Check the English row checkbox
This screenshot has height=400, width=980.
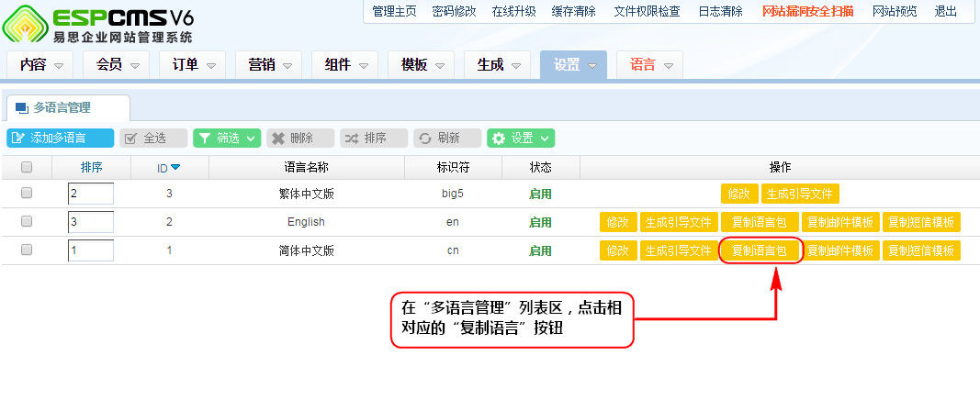[x=27, y=221]
